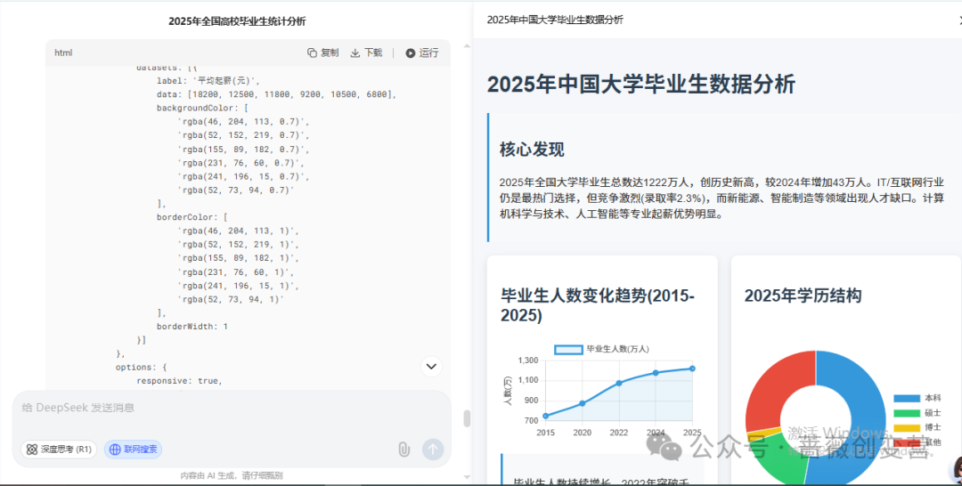
Task: Toggle 本科 legend swatch
Action: (x=907, y=399)
